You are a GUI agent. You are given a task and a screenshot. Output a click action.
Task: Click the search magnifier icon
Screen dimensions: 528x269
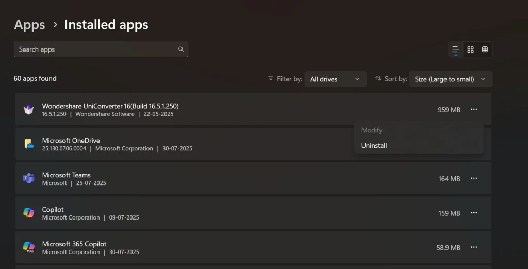pos(181,49)
